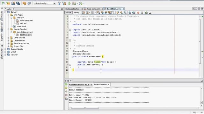The width and height of the screenshot is (204, 114).
Task: Select the BasitBean.java editor tab
Action: tap(114, 9)
